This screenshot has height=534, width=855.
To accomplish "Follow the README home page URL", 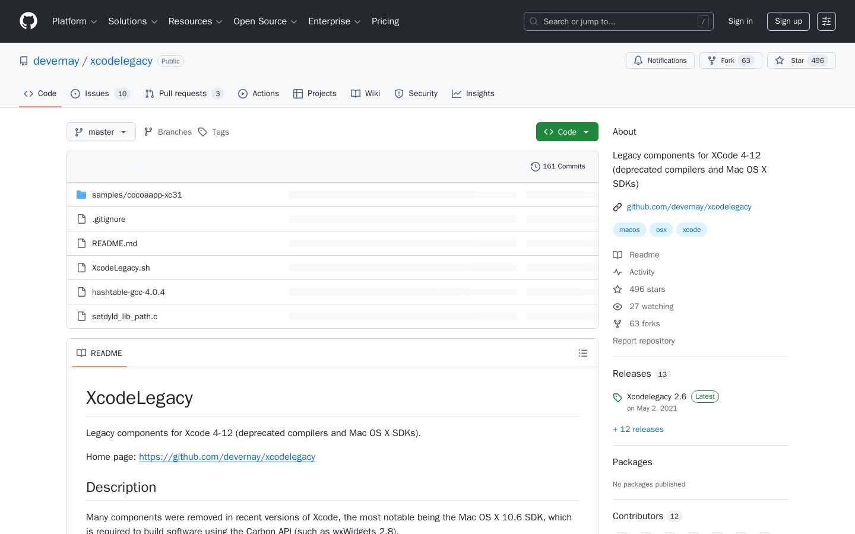I will [227, 457].
